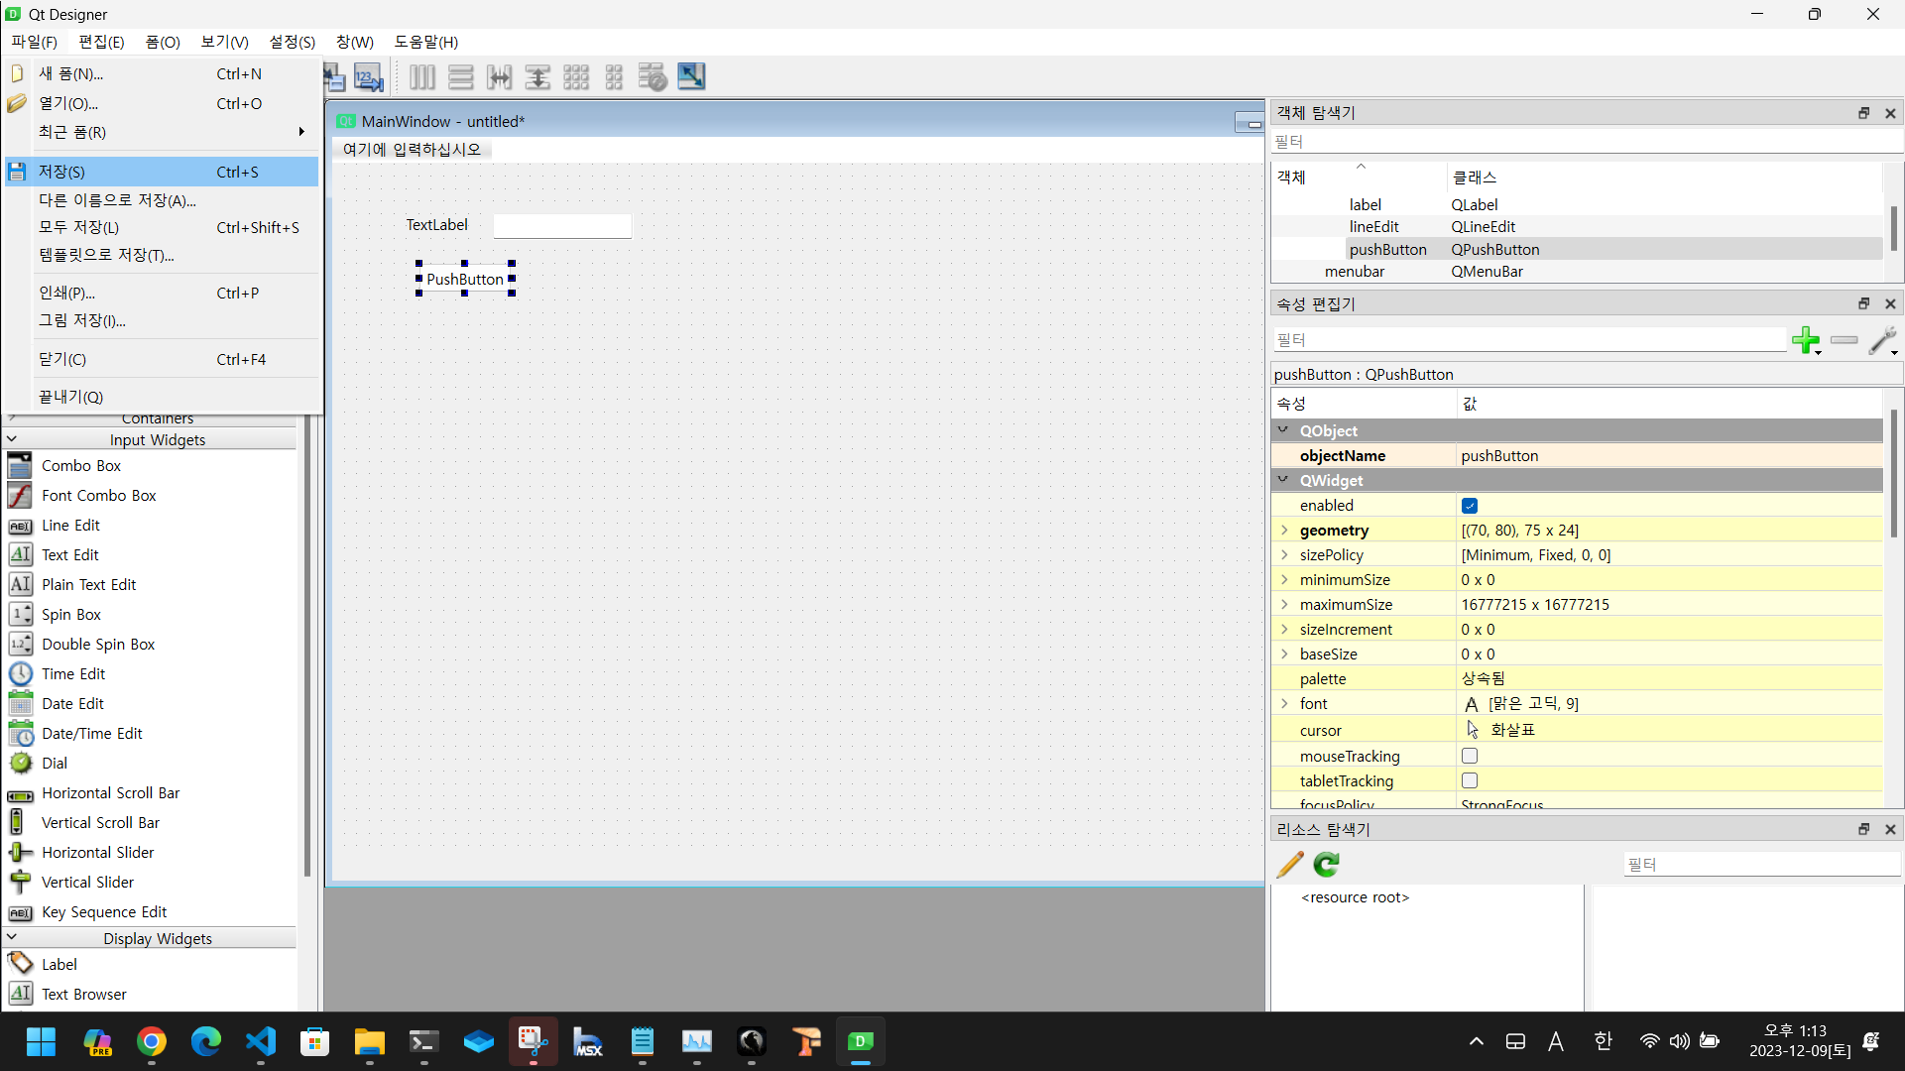Click the Lay Out Vertically icon
This screenshot has width=1905, height=1071.
click(460, 77)
